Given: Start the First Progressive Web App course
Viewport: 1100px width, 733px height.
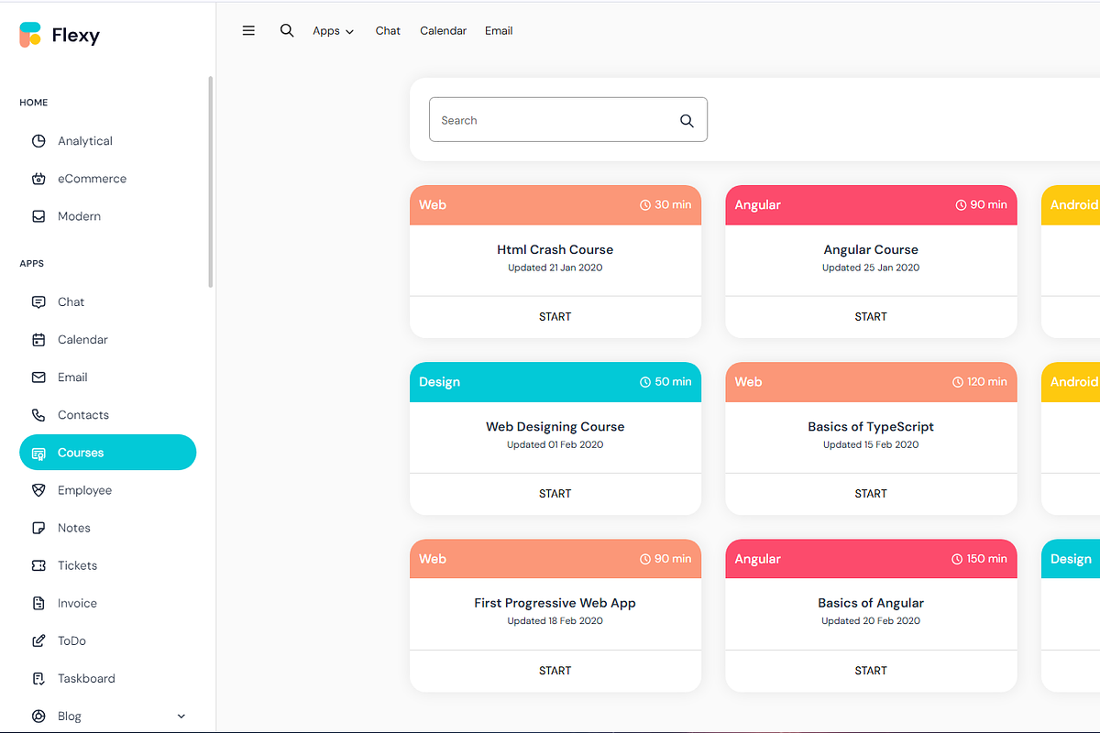Looking at the screenshot, I should (555, 671).
